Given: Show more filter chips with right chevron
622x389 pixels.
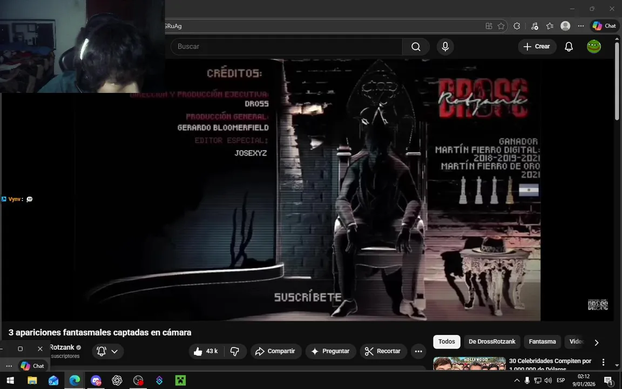Looking at the screenshot, I should click(x=596, y=342).
